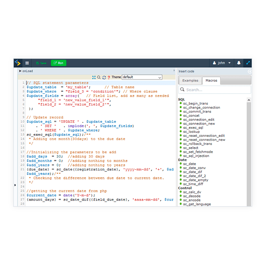This screenshot has width=265, height=265.
Task: Run the application
Action: pyautogui.click(x=58, y=63)
